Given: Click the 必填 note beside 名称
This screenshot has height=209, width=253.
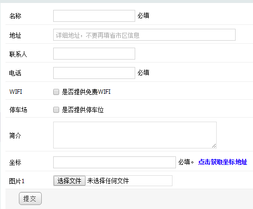Looking at the screenshot, I should click(143, 16).
